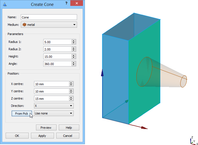Click the blue Z axis arrowhead
Screen dimensions: 198x145
102,73
